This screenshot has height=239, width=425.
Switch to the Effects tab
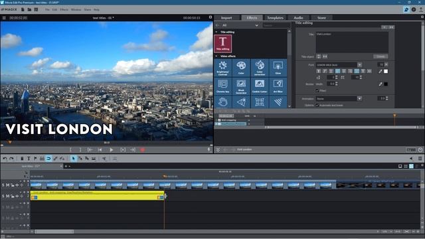point(252,18)
